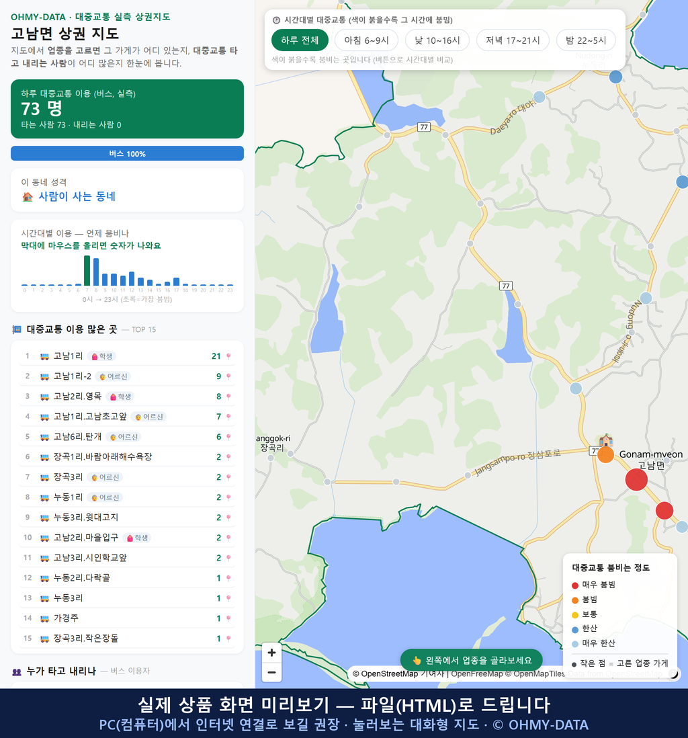Screen dimensions: 688x738
Task: Click the pin icon on 고남1리 row
Action: [228, 356]
